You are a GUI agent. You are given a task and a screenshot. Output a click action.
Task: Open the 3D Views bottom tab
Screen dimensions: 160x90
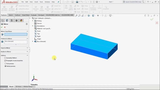(18, 87)
